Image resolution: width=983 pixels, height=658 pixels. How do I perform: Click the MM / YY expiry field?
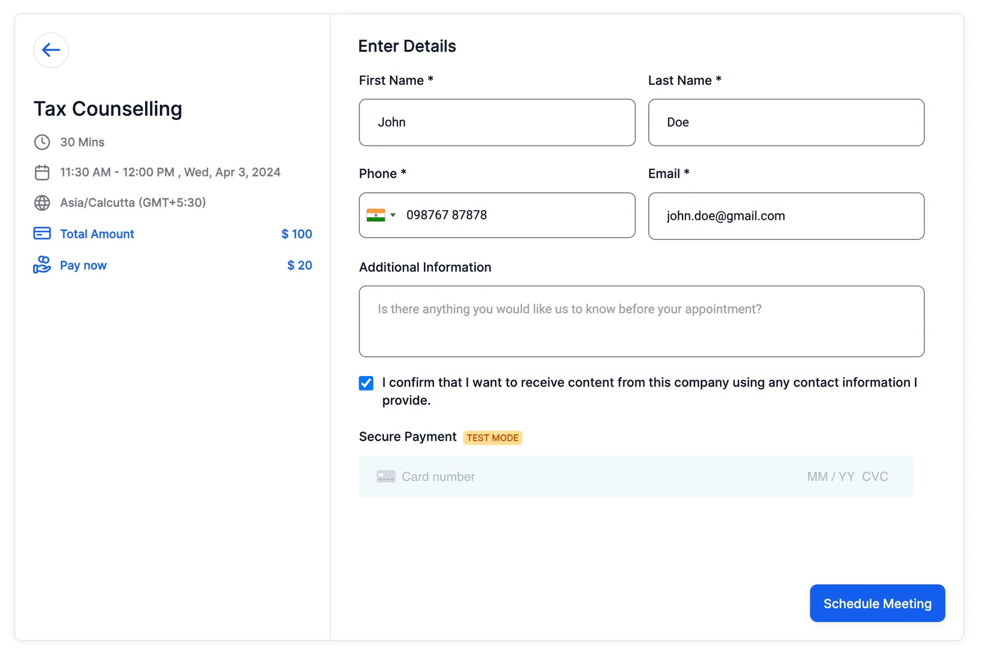831,477
